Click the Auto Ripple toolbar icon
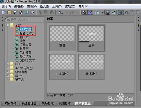Viewport: 141px width, 108px height. pyautogui.click(x=97, y=12)
